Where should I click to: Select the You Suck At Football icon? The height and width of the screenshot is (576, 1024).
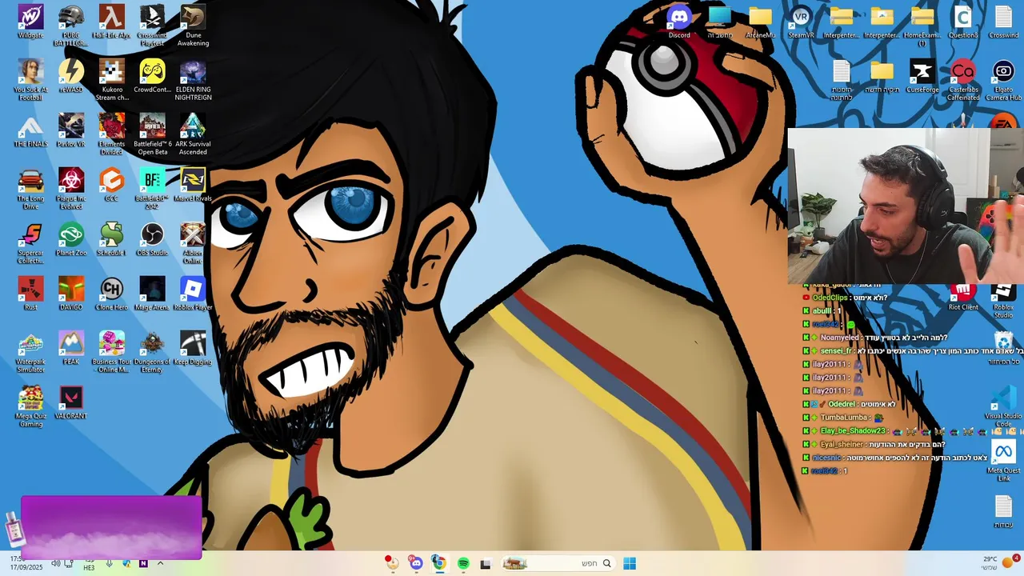pyautogui.click(x=30, y=79)
